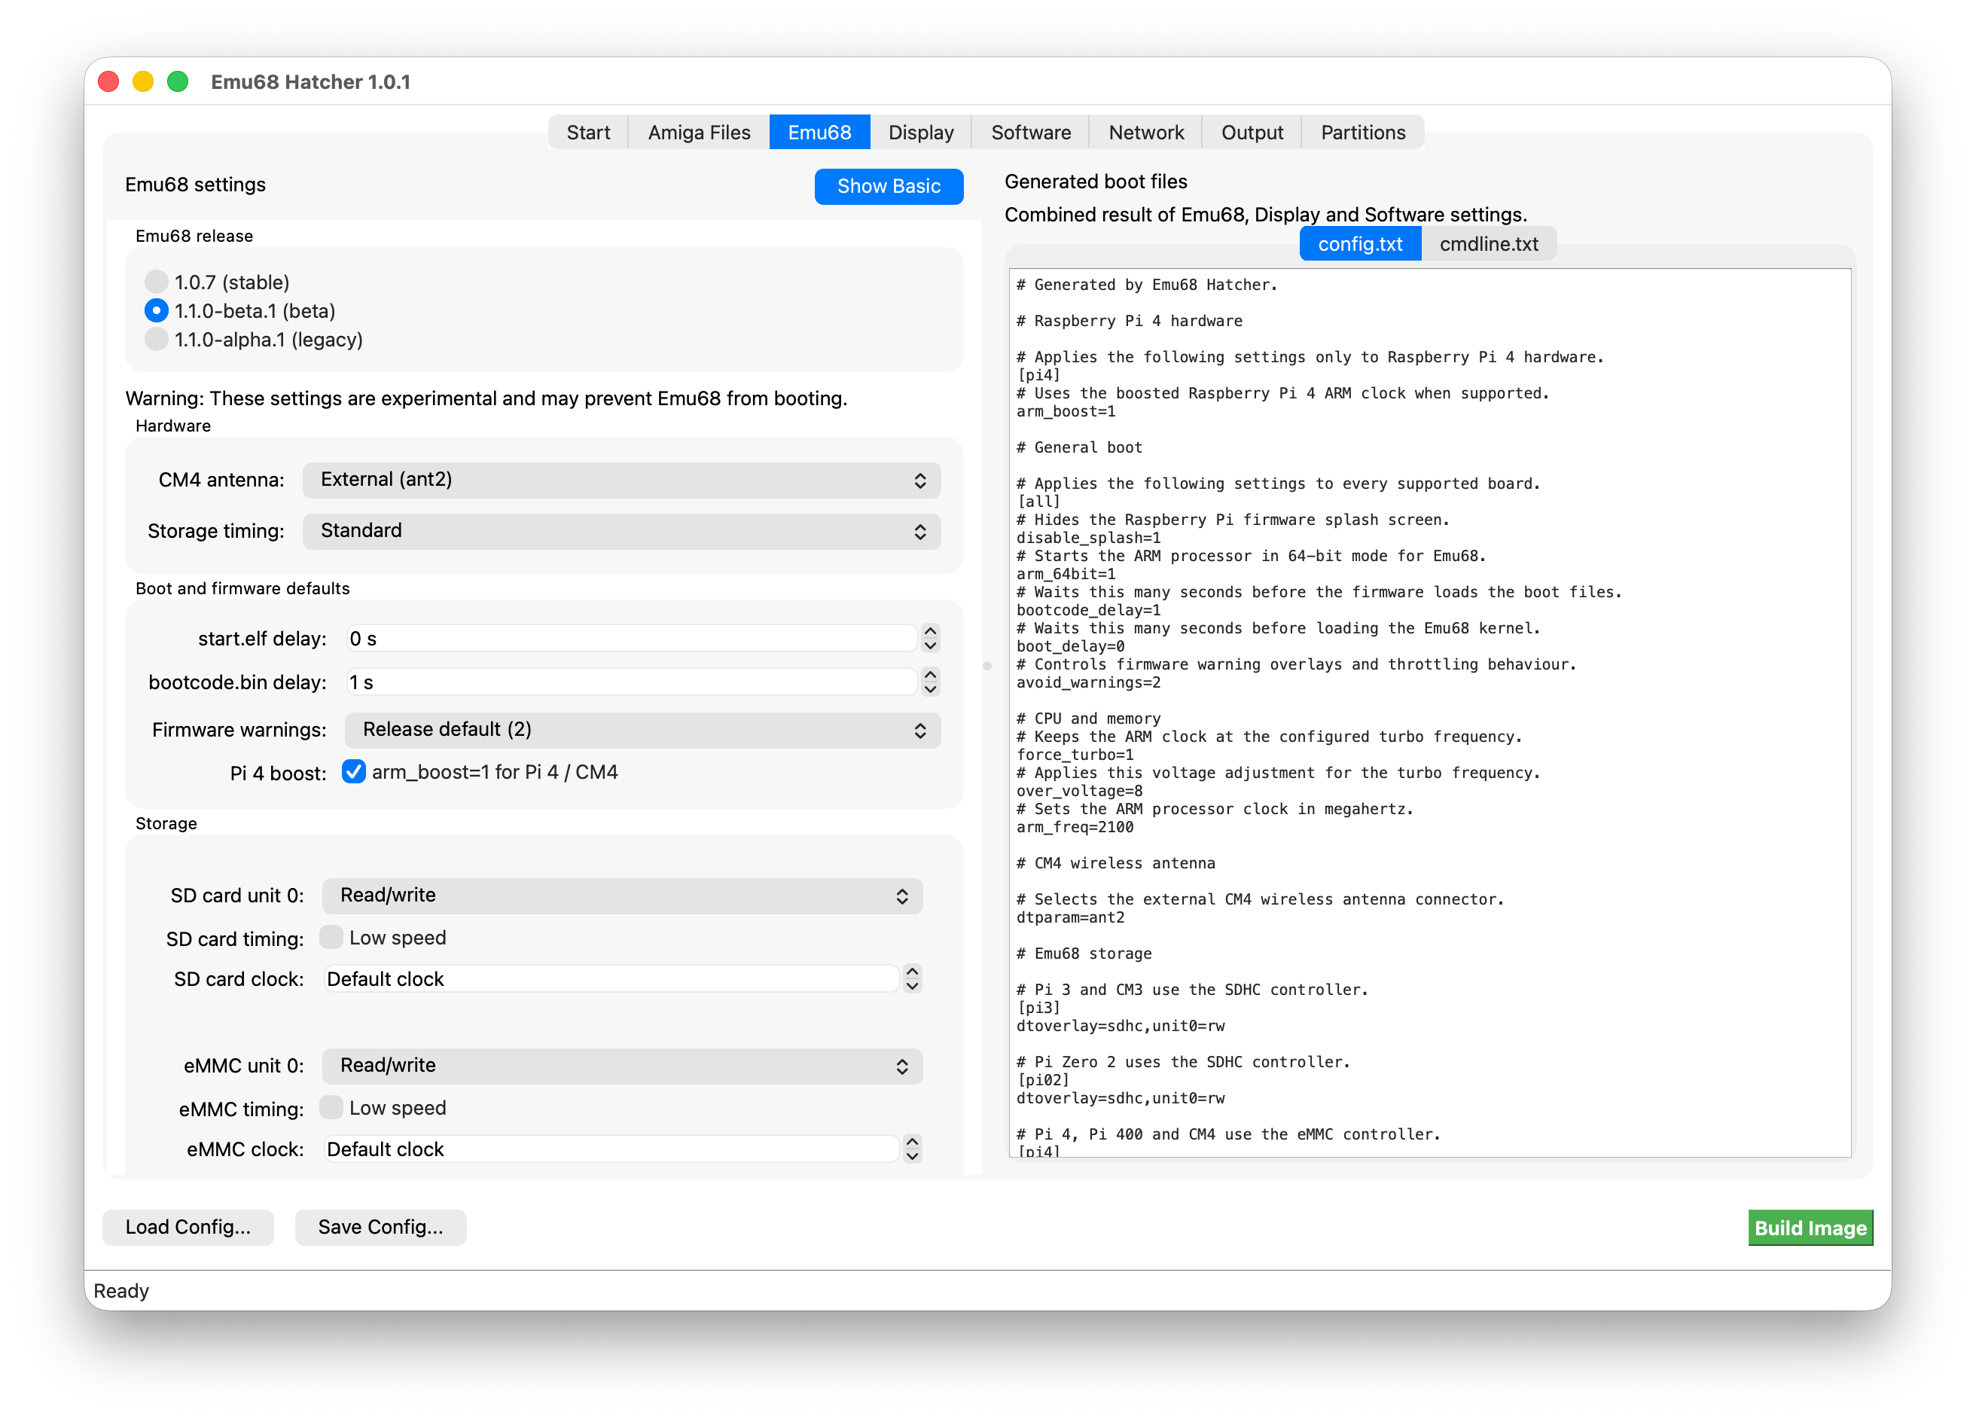
Task: Click the eMMC clock field
Action: tap(611, 1149)
